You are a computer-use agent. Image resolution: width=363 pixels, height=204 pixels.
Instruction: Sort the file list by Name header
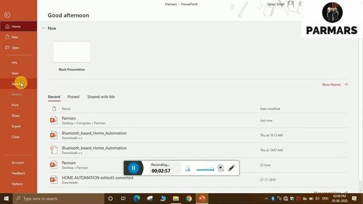[x=66, y=108]
